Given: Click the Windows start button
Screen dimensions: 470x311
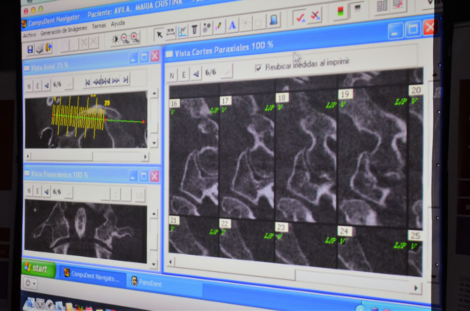Looking at the screenshot, I should (39, 269).
